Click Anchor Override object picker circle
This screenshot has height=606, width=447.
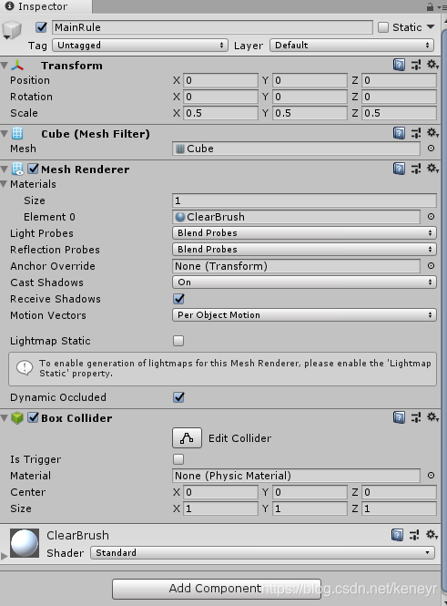pyautogui.click(x=431, y=266)
